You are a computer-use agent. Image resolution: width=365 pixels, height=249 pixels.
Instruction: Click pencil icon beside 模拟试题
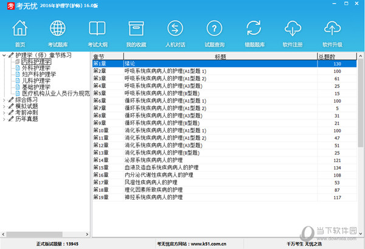(11, 106)
